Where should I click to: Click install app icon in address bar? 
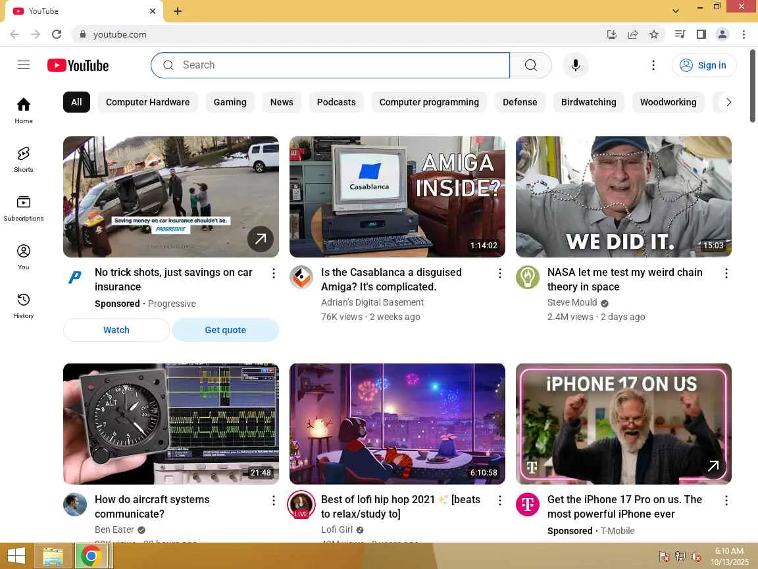click(611, 34)
